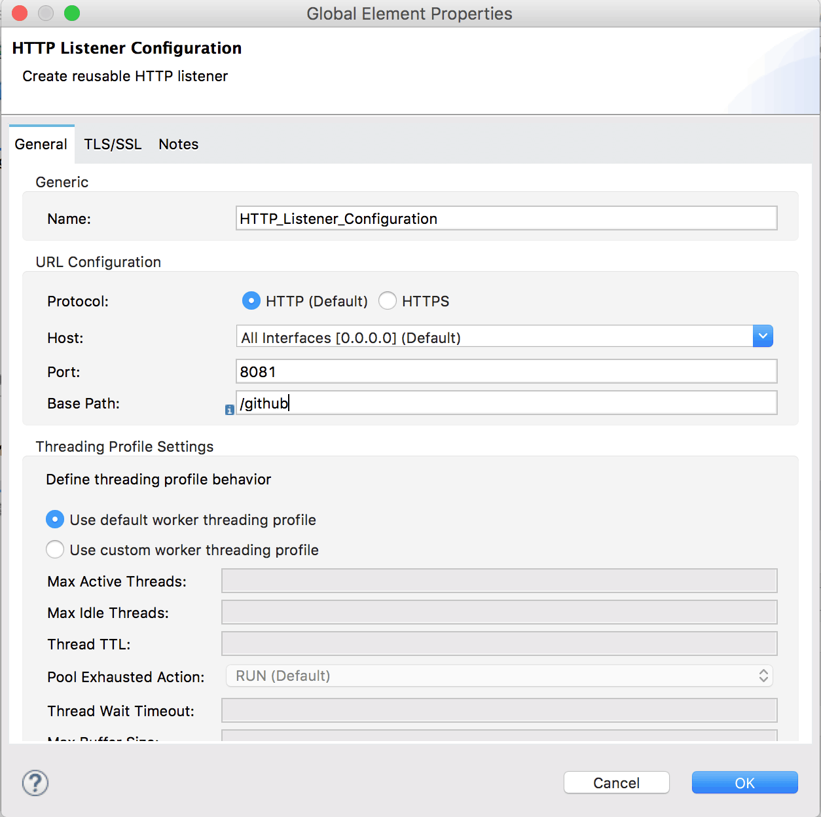This screenshot has height=817, width=821.
Task: Open the Pool Exhausted Action dropdown
Action: [x=500, y=676]
